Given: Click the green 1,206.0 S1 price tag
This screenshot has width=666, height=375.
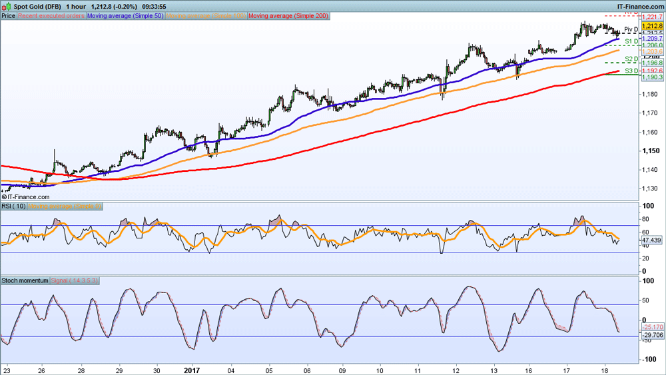Looking at the screenshot, I should (x=652, y=45).
